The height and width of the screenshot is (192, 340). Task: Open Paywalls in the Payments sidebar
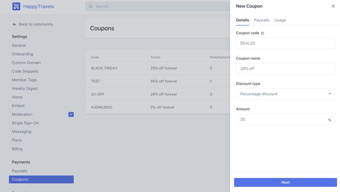point(20,171)
